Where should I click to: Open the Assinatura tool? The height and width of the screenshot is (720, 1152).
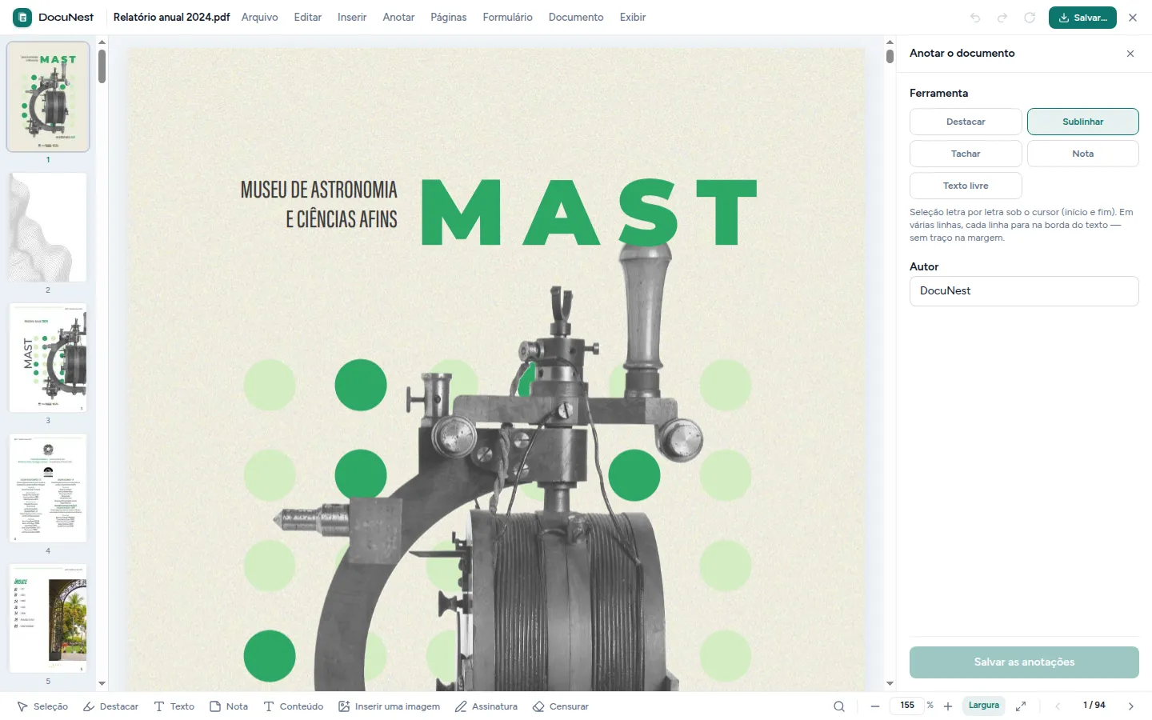click(x=486, y=706)
